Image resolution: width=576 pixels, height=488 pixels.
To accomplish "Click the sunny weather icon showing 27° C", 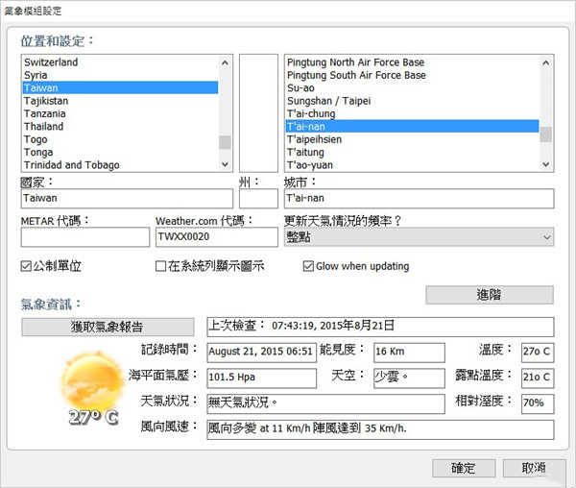I will pos(92,388).
